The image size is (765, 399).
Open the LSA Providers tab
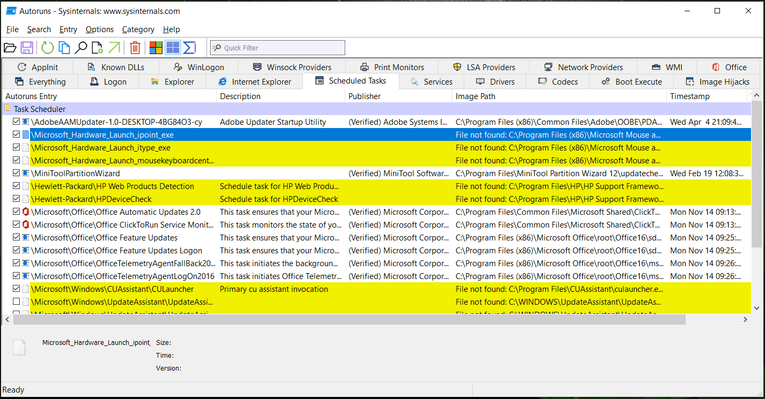click(x=484, y=67)
